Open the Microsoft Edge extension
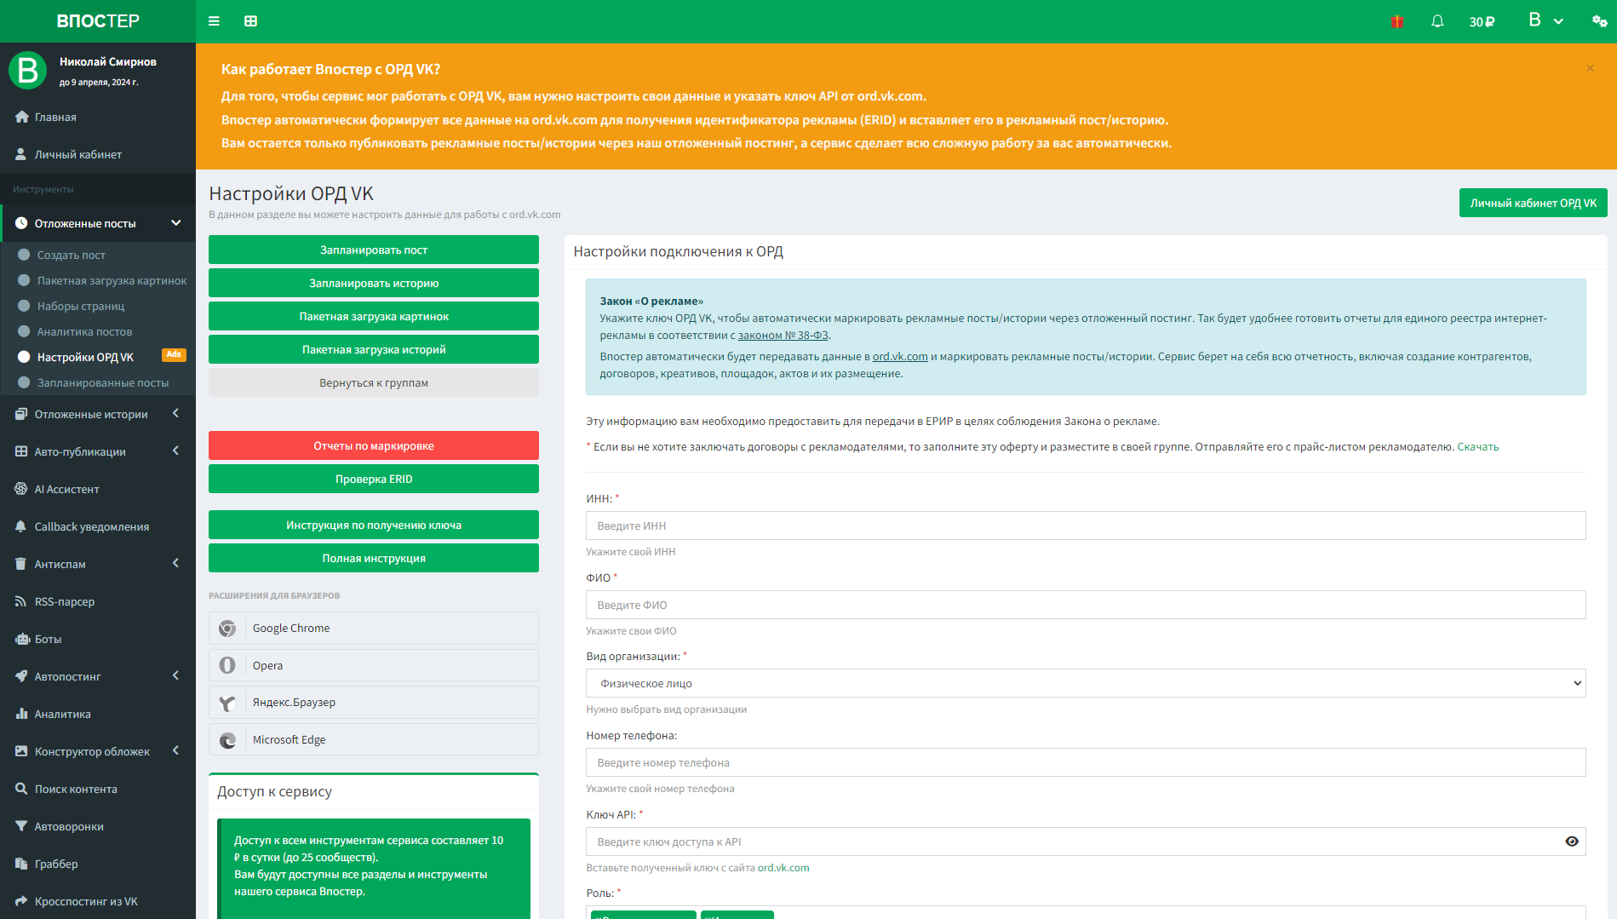This screenshot has height=919, width=1617. 374,739
